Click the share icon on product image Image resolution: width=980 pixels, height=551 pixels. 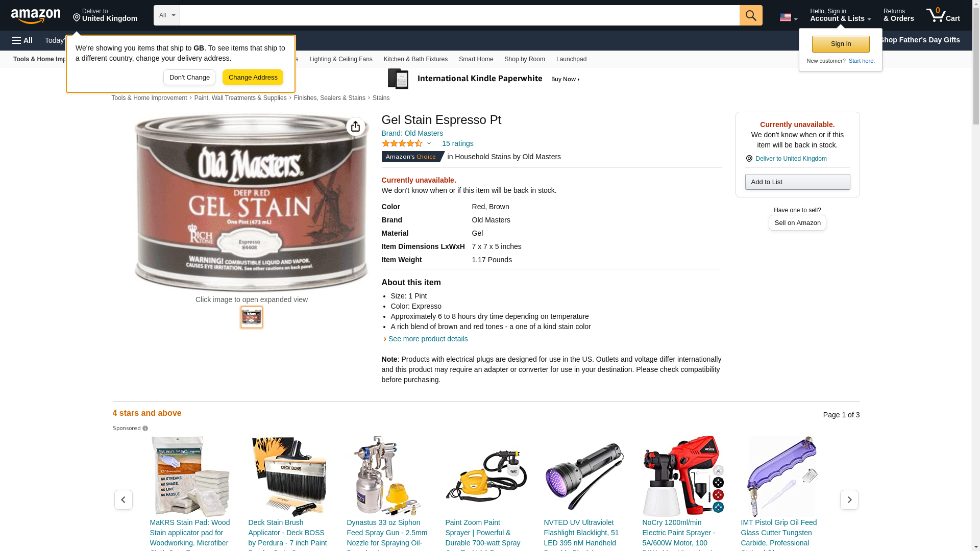(356, 127)
